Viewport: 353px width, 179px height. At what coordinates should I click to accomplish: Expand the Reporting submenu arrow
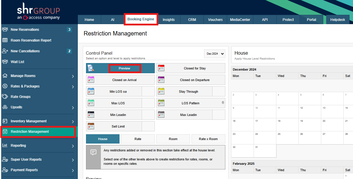pos(73,146)
